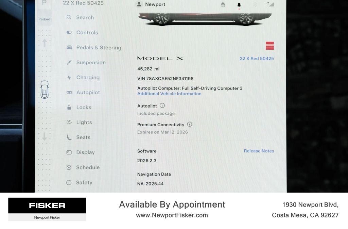Open the Schedule clock icon entry

pos(69,167)
